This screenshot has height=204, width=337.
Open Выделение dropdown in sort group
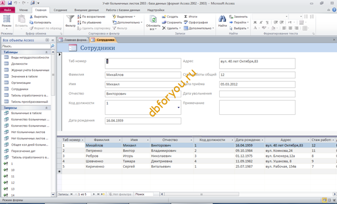point(124,17)
